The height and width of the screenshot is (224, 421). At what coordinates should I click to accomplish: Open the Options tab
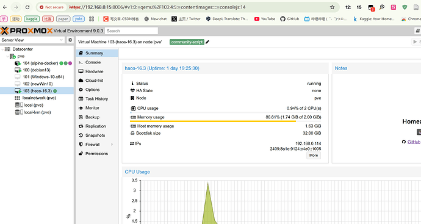click(x=97, y=90)
